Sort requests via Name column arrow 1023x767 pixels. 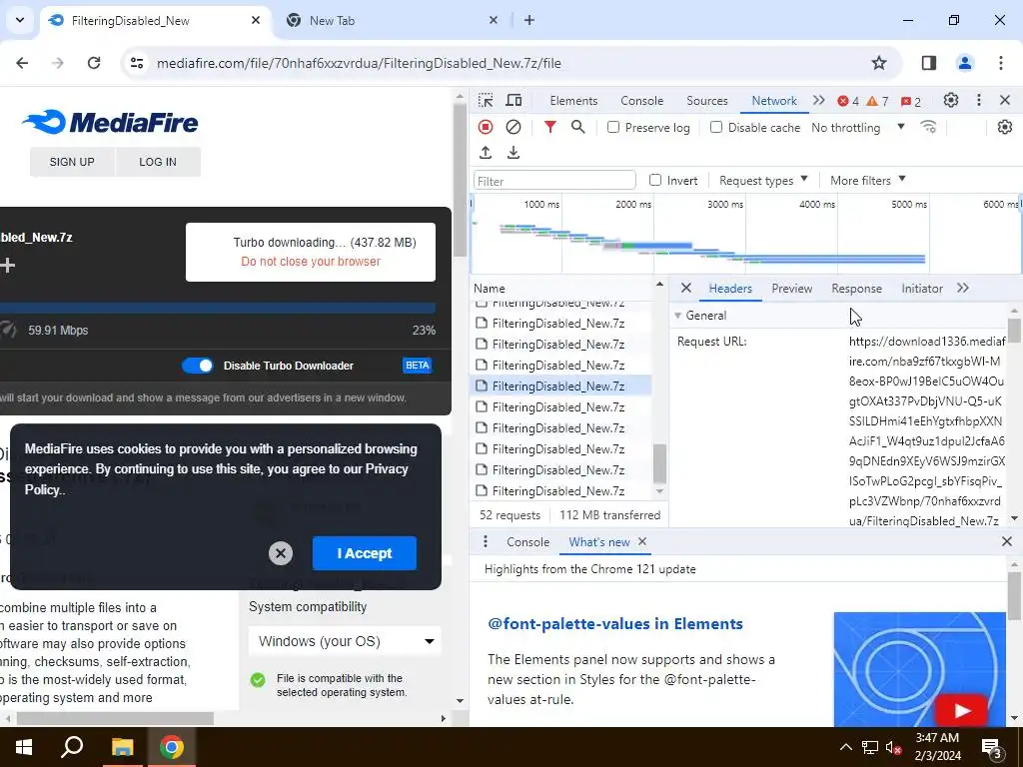[x=659, y=285]
